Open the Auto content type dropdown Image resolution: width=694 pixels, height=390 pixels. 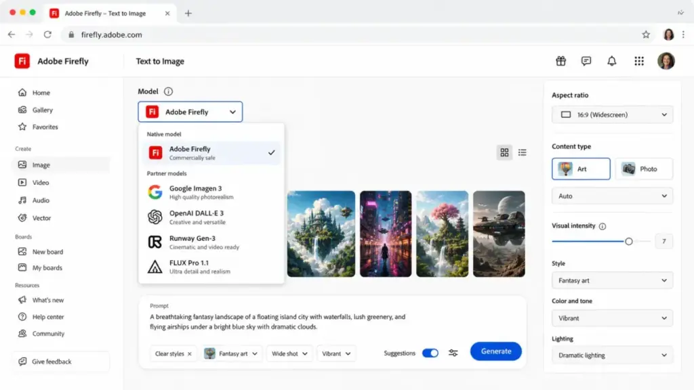[x=612, y=196]
